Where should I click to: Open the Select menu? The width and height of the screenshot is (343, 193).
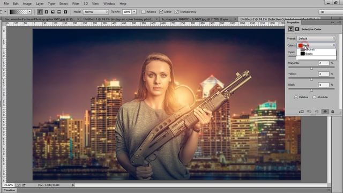[x=63, y=4]
